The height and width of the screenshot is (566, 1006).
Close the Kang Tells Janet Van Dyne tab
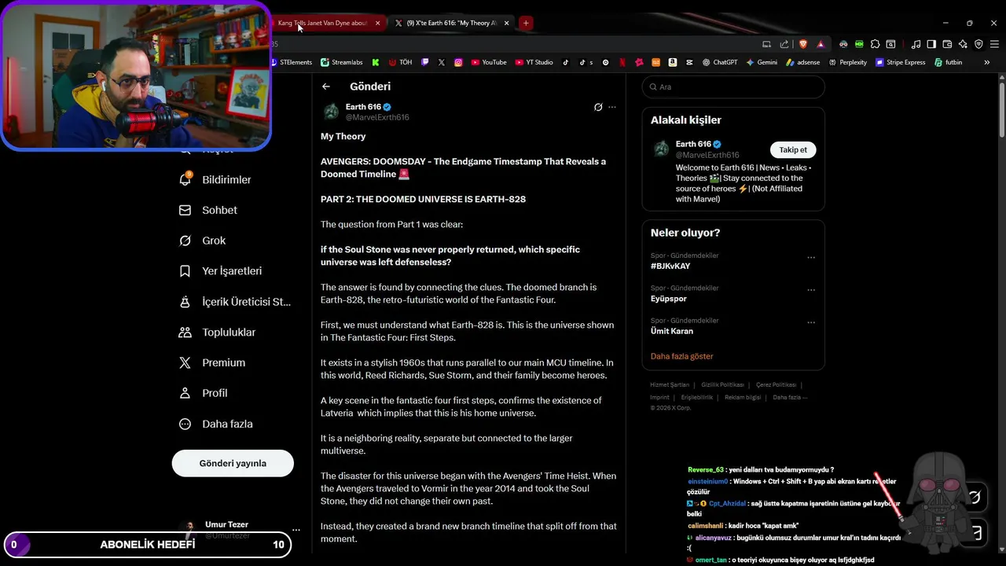pos(377,23)
